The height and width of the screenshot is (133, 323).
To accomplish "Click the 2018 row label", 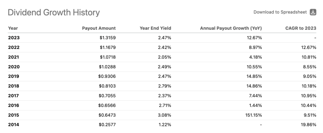I will pos(14,86).
